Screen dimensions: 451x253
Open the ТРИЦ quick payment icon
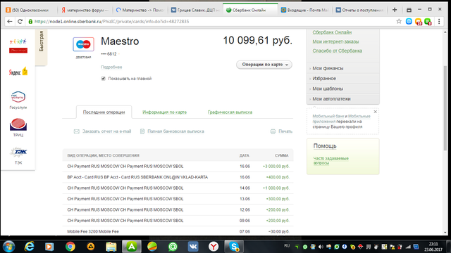click(x=18, y=124)
